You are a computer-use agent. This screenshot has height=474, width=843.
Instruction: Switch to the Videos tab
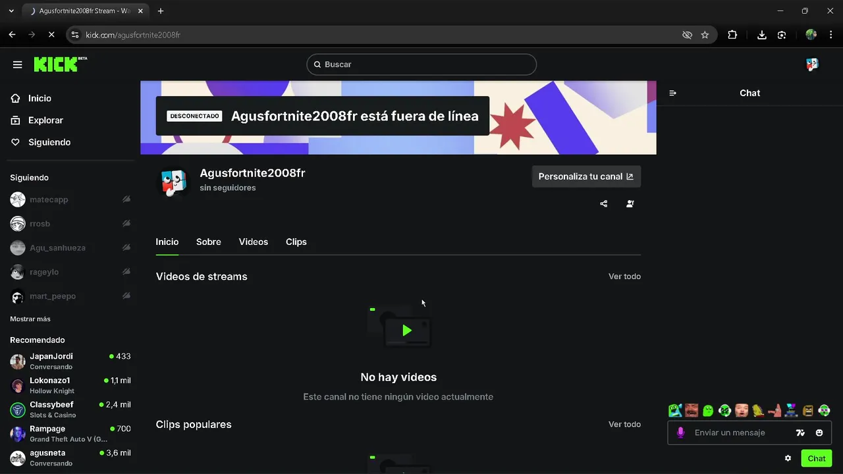pos(254,242)
